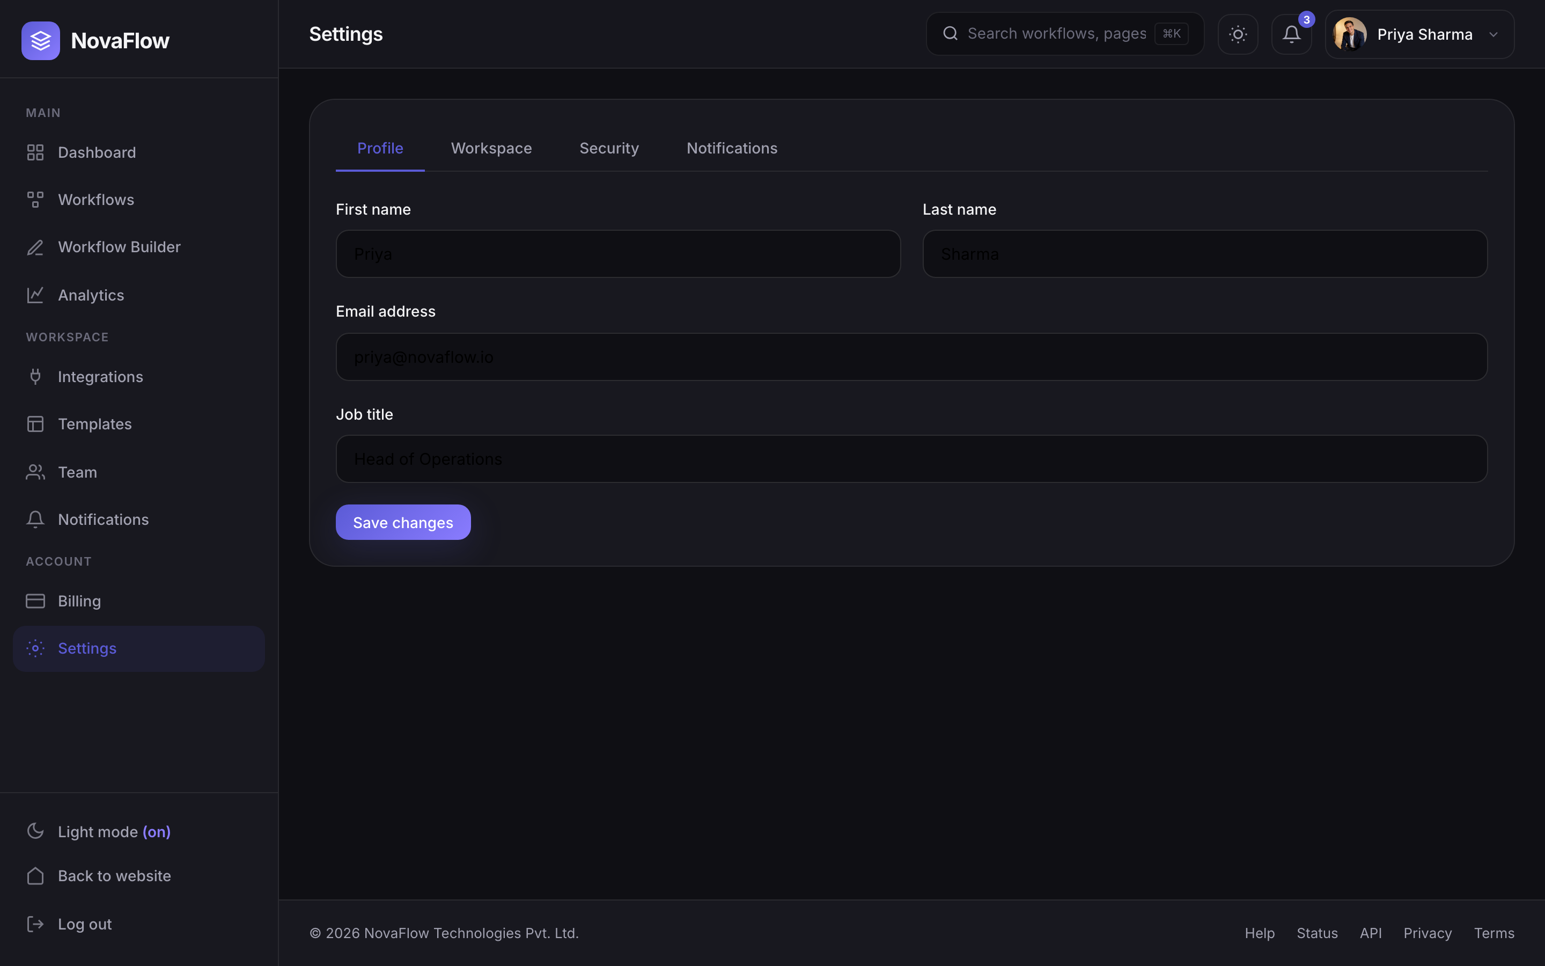Open Priya Sharma avatar menu
The width and height of the screenshot is (1545, 966).
[1350, 34]
